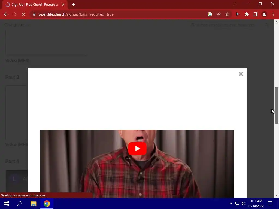
Task: Click the scrollbar up arrow
Action: [x=277, y=22]
